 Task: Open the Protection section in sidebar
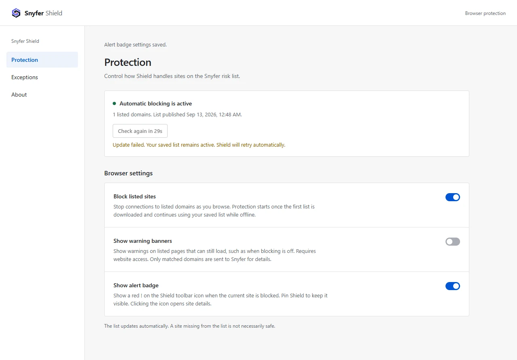42,60
